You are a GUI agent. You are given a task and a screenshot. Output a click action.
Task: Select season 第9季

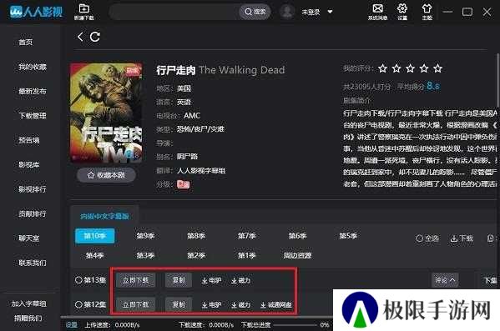point(145,236)
